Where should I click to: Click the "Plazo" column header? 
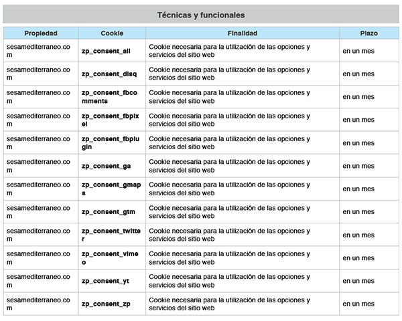pyautogui.click(x=368, y=33)
